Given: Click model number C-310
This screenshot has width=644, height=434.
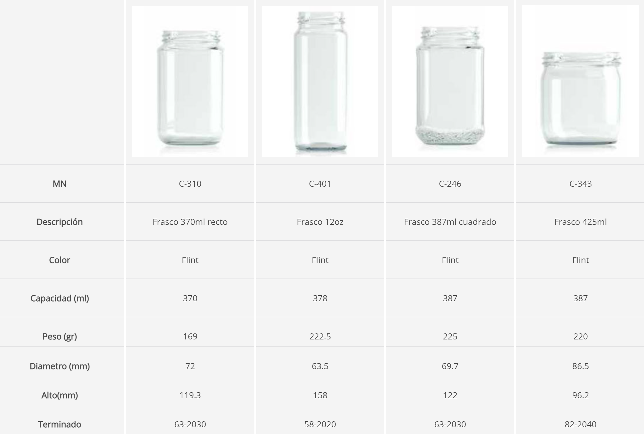Looking at the screenshot, I should point(190,184).
